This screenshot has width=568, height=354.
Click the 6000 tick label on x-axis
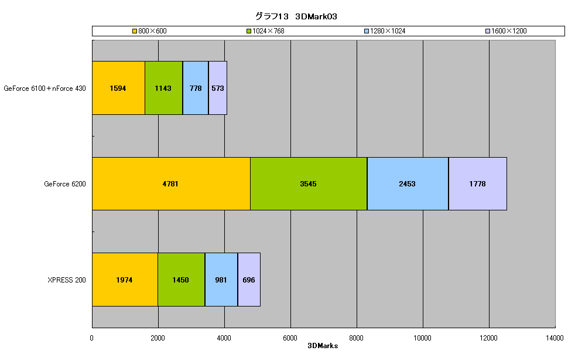coord(290,338)
